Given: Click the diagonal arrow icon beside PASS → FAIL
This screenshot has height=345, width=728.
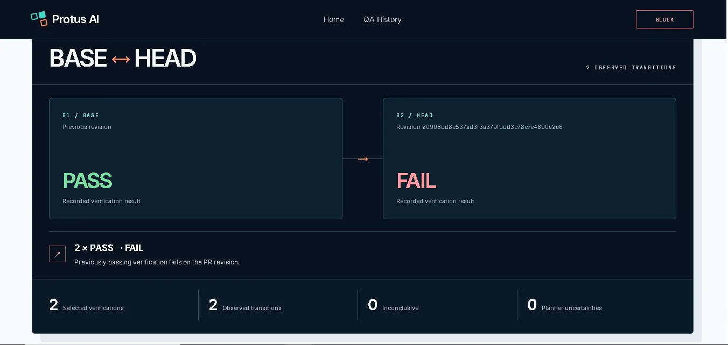Looking at the screenshot, I should [57, 254].
